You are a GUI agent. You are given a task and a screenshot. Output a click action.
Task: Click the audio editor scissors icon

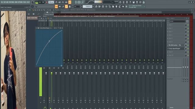pyautogui.click(x=124, y=2)
